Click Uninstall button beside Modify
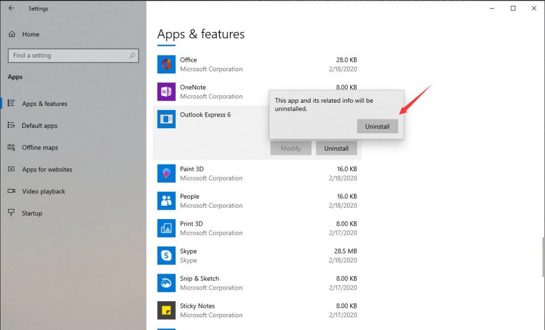The image size is (545, 330). (x=336, y=148)
